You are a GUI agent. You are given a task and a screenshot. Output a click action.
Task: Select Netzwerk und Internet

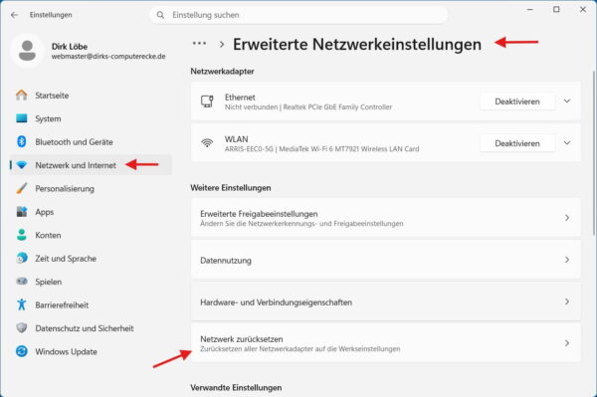click(92, 165)
